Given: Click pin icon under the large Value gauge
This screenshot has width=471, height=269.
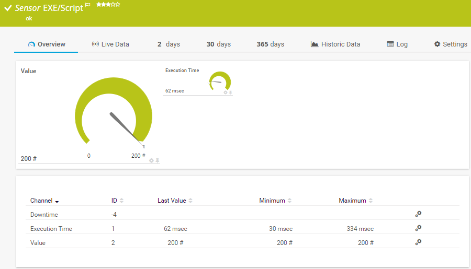Looking at the screenshot, I should [x=158, y=160].
